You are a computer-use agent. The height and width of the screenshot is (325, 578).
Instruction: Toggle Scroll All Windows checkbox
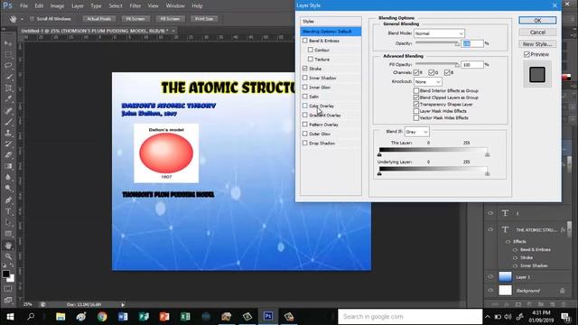(32, 19)
